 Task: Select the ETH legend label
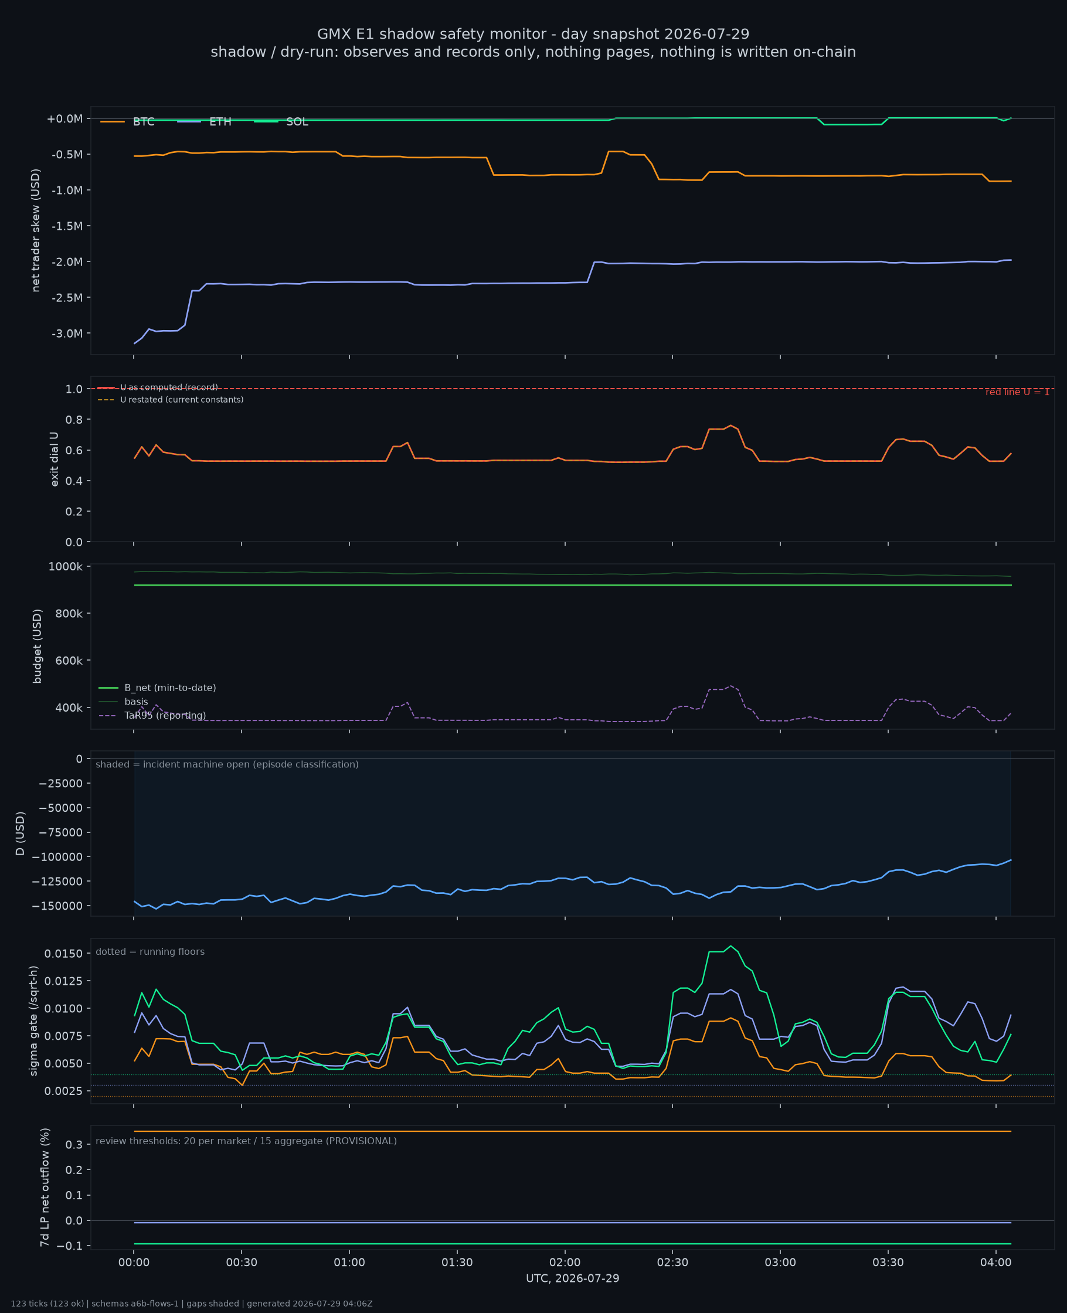pos(220,122)
